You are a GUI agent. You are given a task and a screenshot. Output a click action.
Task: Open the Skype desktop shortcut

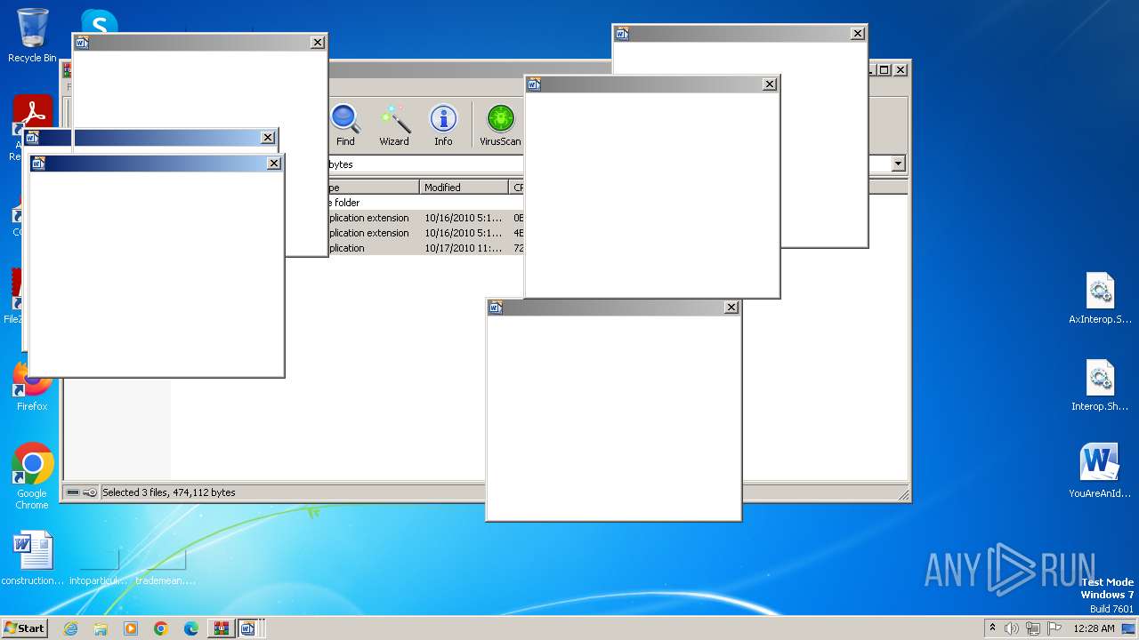(x=98, y=21)
